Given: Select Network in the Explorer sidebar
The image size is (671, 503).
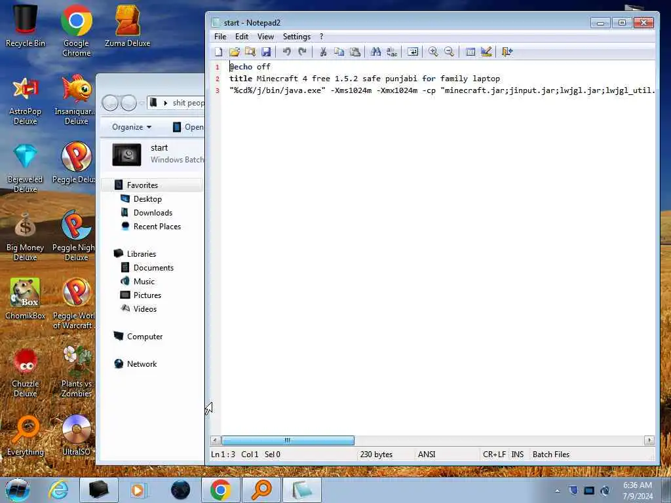Looking at the screenshot, I should coord(142,364).
